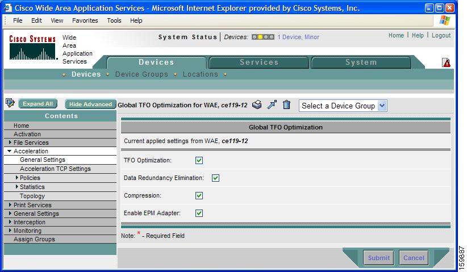Expand the Policies subtree arrow

[17, 178]
